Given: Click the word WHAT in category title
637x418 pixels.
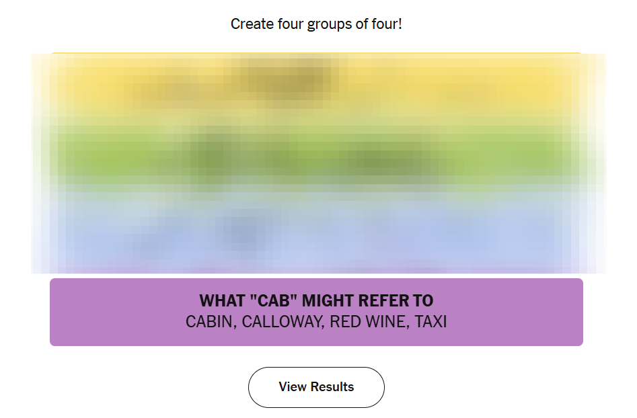Looking at the screenshot, I should (222, 301).
